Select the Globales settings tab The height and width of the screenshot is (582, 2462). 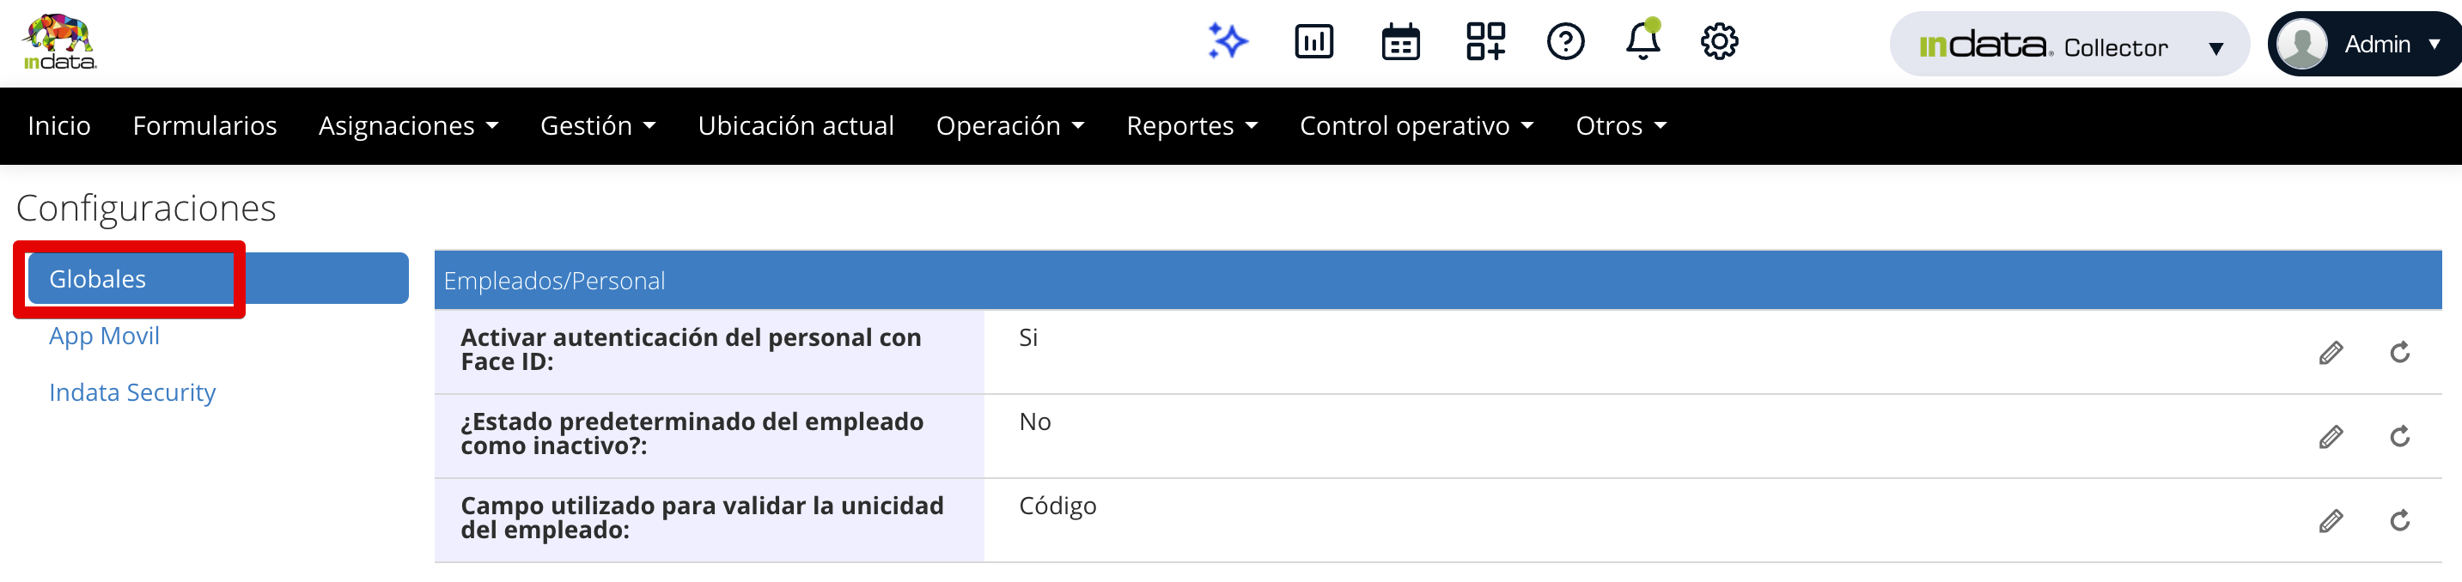[97, 279]
